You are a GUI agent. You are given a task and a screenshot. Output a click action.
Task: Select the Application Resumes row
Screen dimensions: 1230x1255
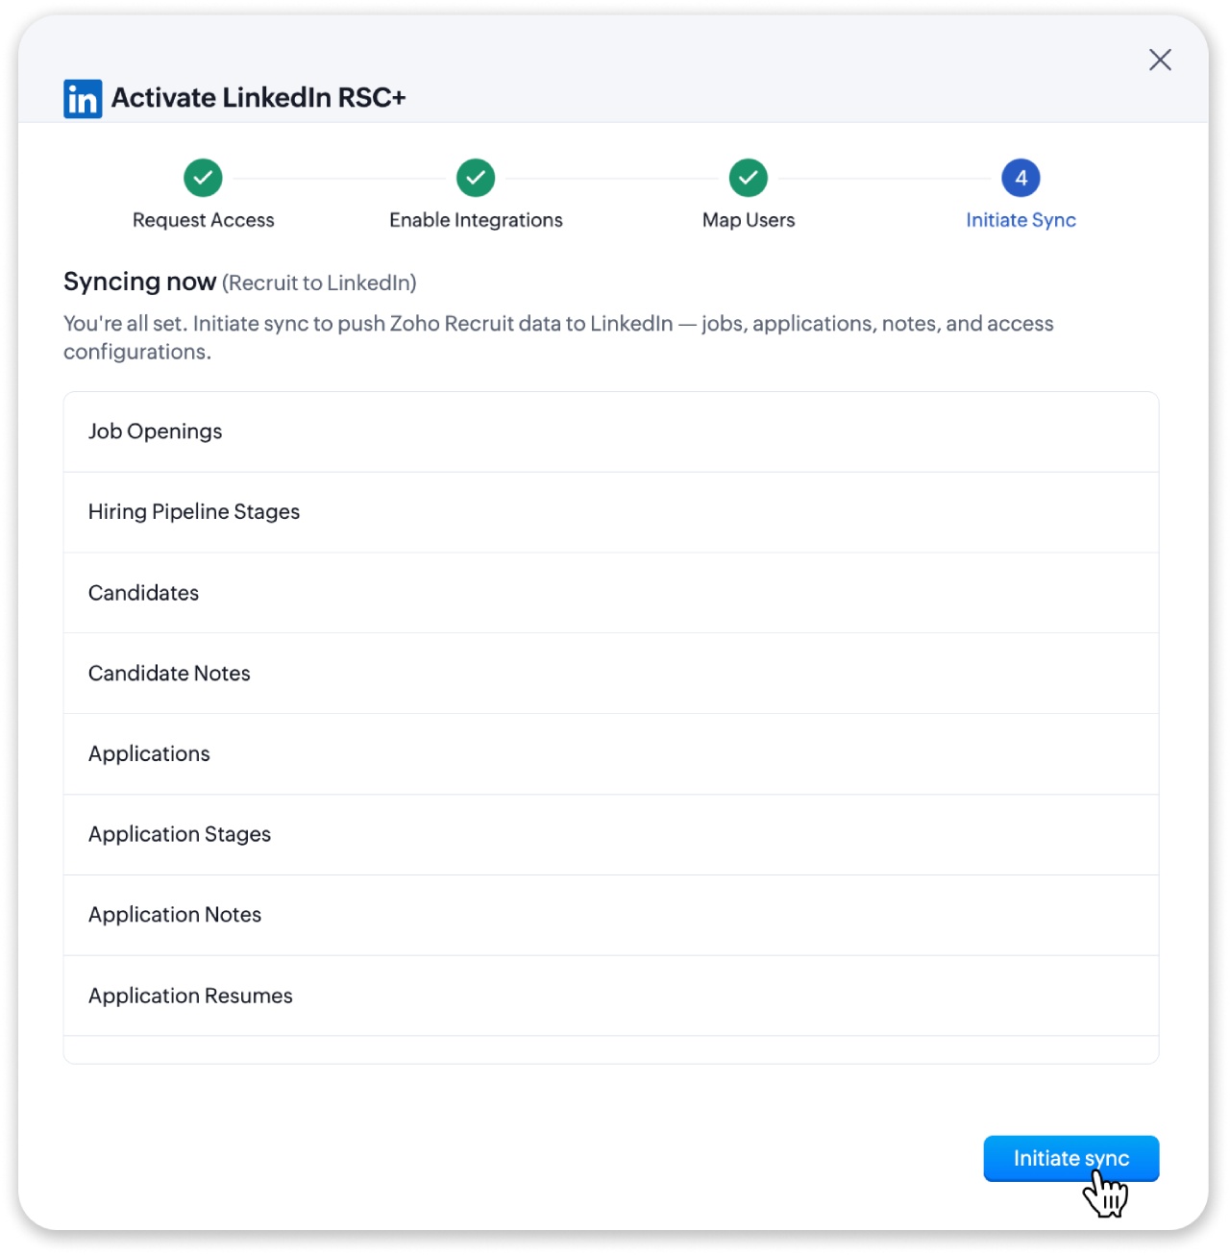pyautogui.click(x=611, y=996)
